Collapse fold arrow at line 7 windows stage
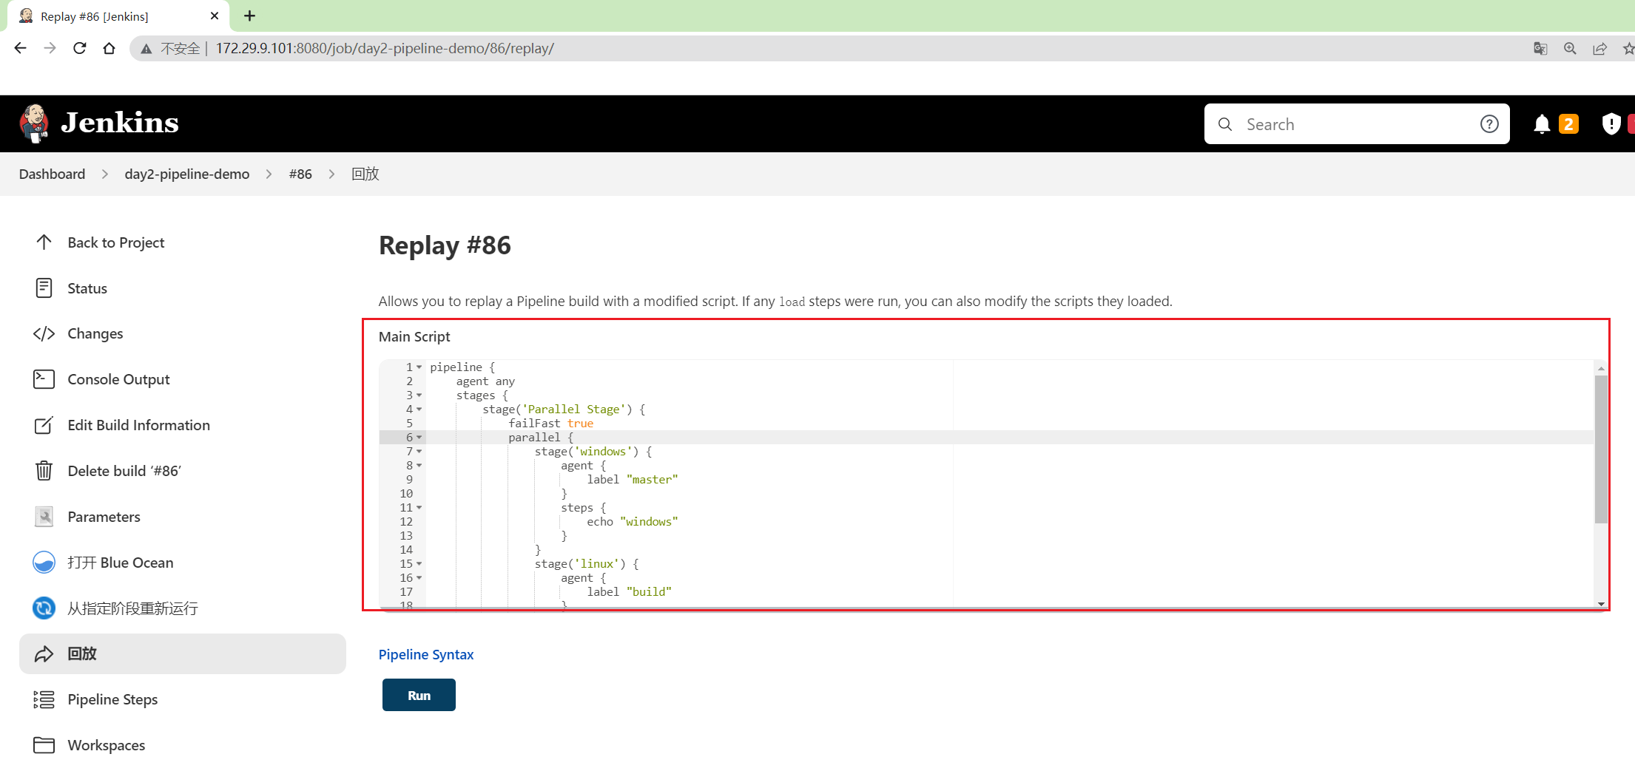1635x771 pixels. [419, 452]
